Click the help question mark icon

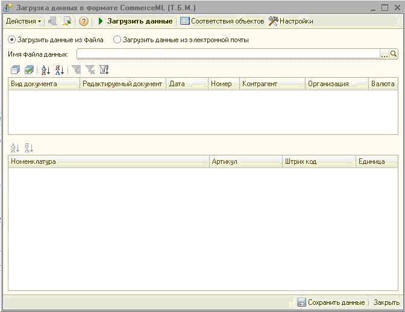(x=84, y=21)
